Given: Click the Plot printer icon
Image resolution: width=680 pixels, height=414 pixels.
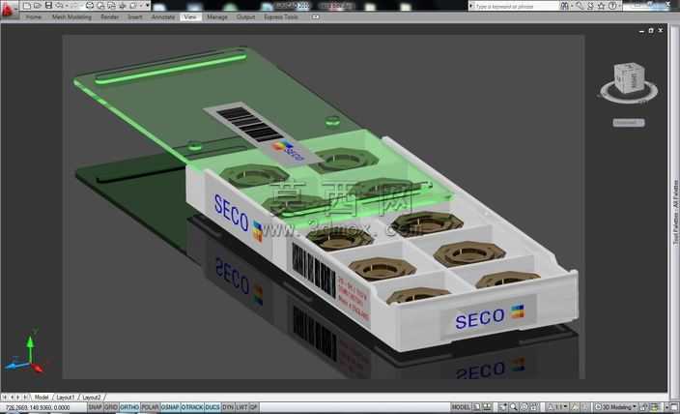Looking at the screenshot, I should (x=90, y=6).
